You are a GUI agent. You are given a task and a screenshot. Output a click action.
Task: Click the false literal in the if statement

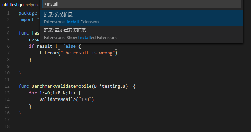point(69,46)
